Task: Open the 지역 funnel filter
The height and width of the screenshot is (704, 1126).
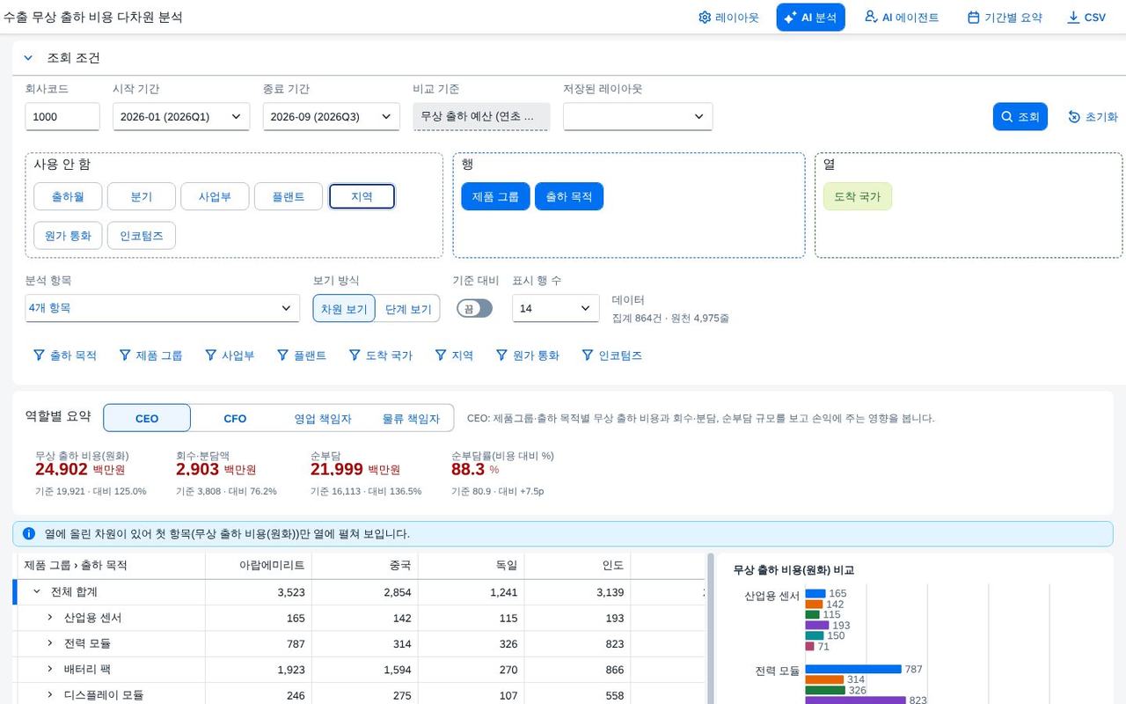Action: 453,356
